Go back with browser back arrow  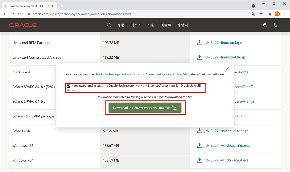tap(5, 14)
